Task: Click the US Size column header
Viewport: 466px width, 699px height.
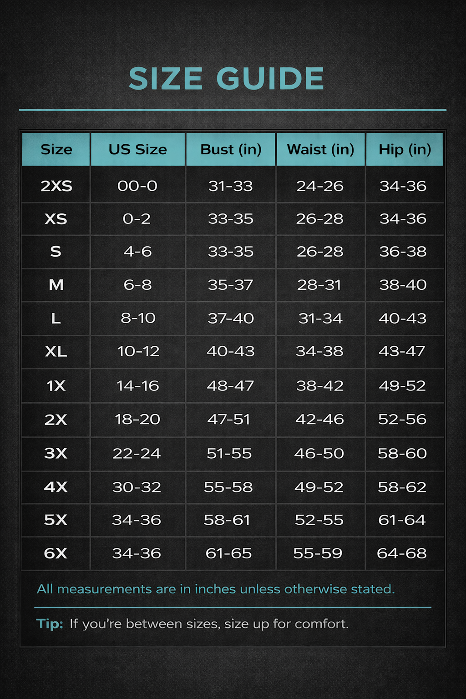Action: pyautogui.click(x=137, y=149)
